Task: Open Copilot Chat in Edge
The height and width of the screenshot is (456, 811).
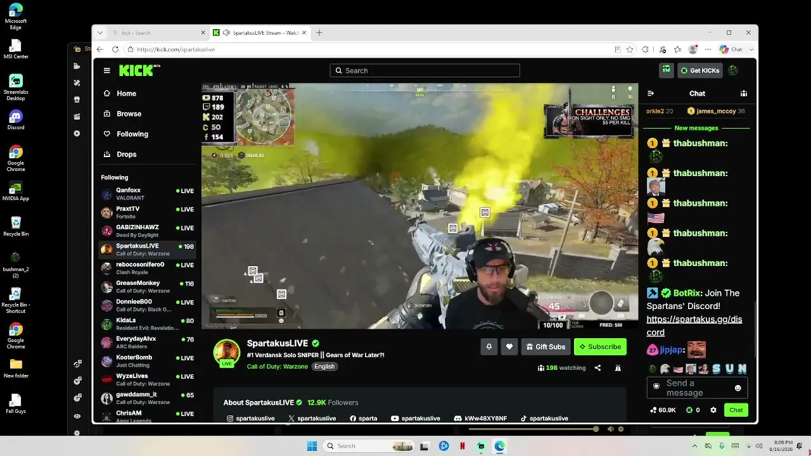Action: (x=731, y=49)
